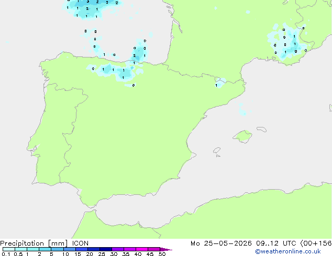Click the 0.5 legend value label

[18, 254]
